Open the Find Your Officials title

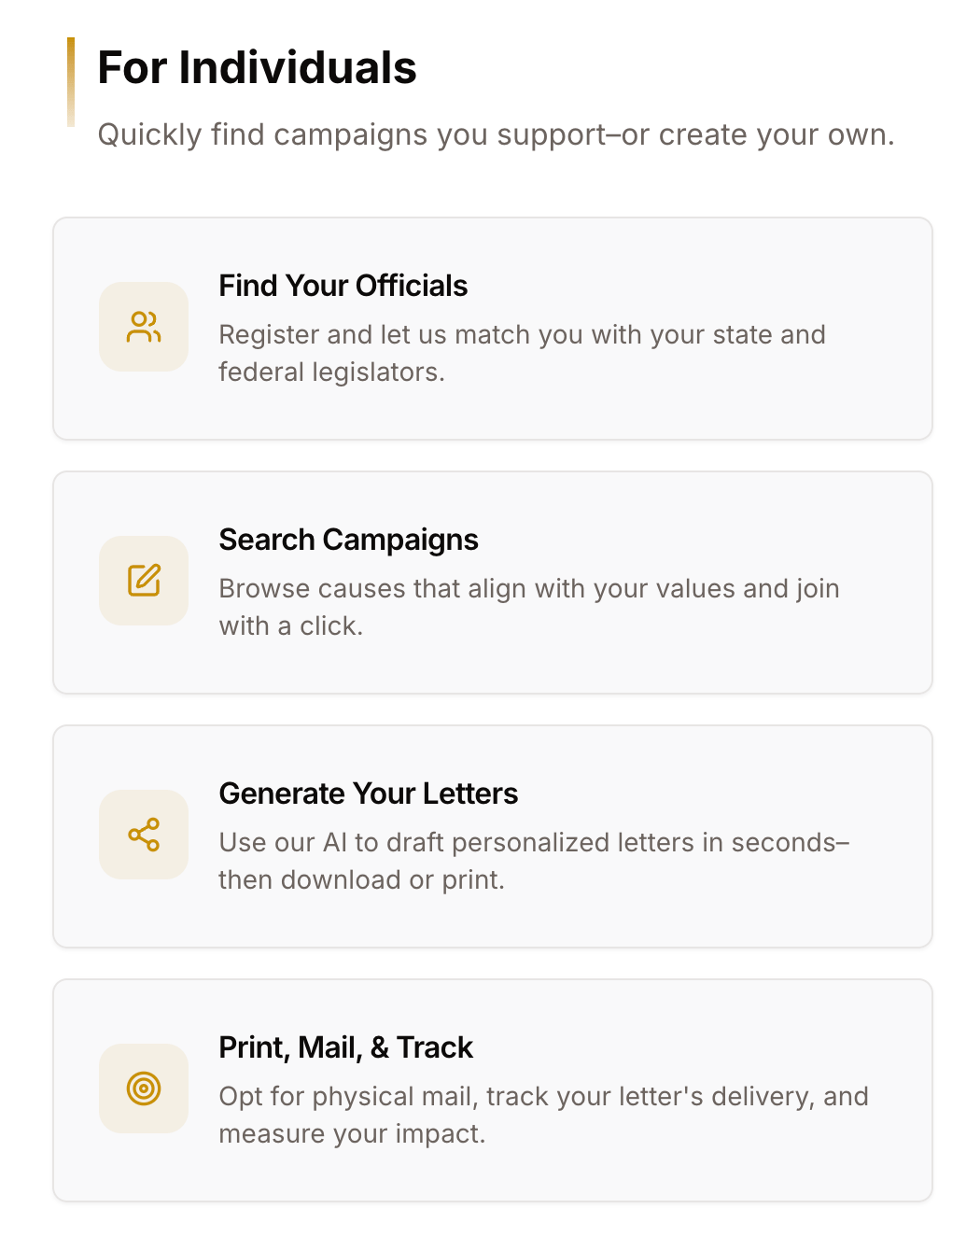(x=343, y=286)
